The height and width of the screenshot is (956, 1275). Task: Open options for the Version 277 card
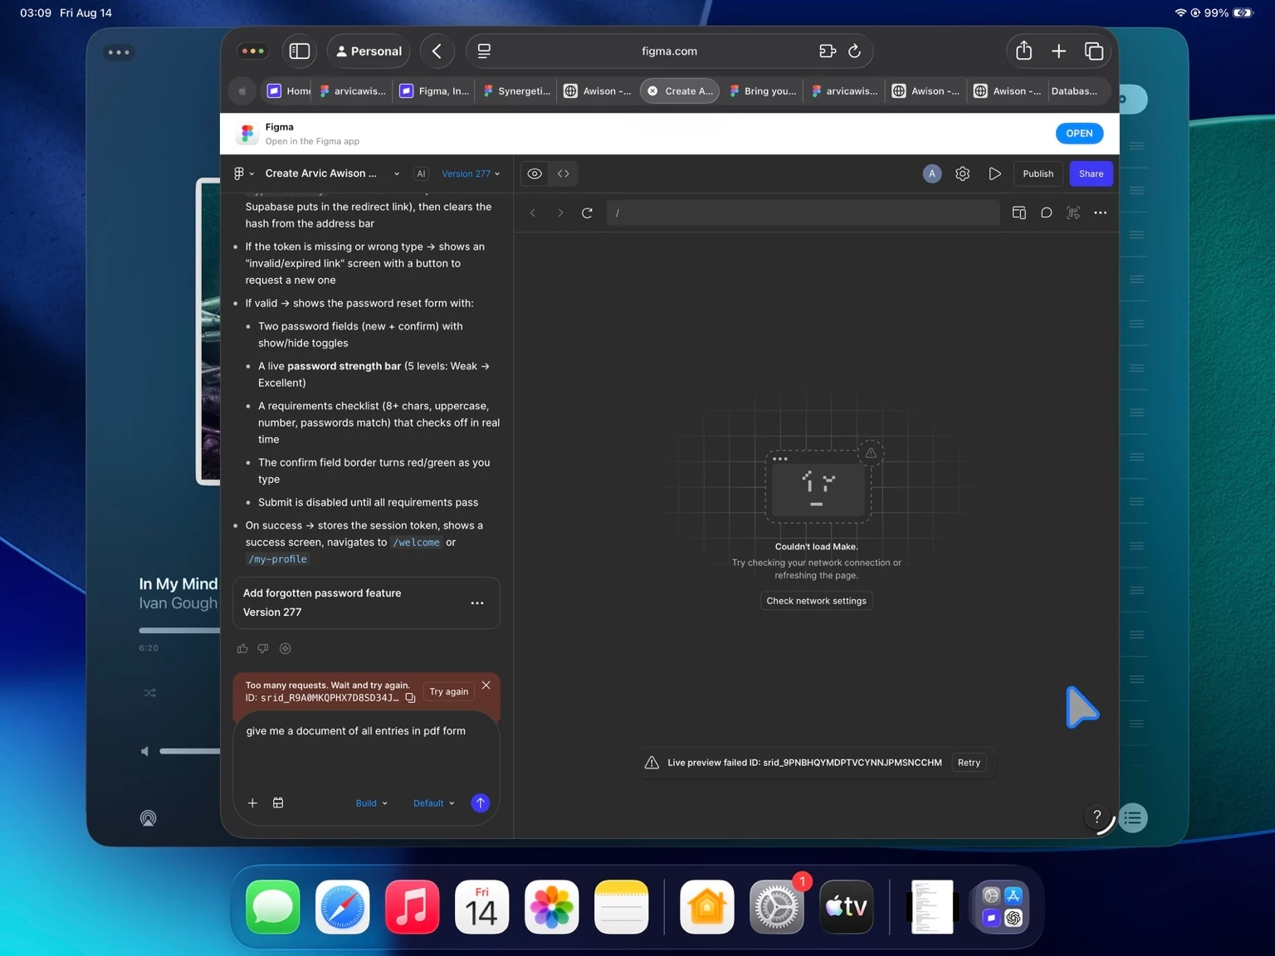(x=477, y=603)
